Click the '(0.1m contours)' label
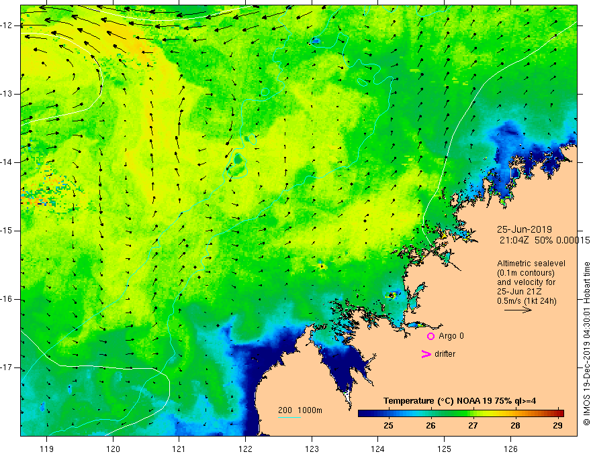 [526, 273]
